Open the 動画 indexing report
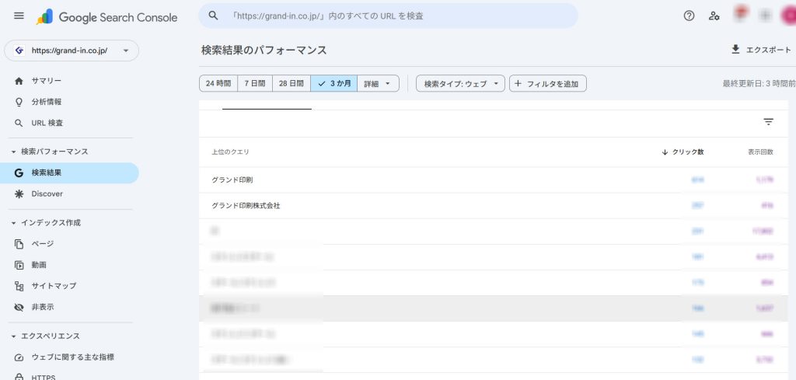 pos(39,265)
